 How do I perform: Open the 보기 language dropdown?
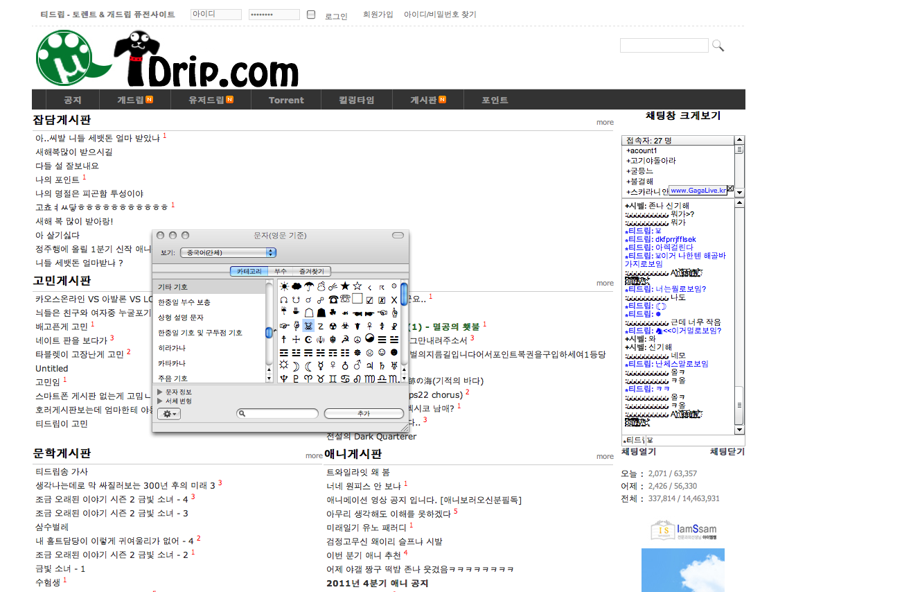228,253
